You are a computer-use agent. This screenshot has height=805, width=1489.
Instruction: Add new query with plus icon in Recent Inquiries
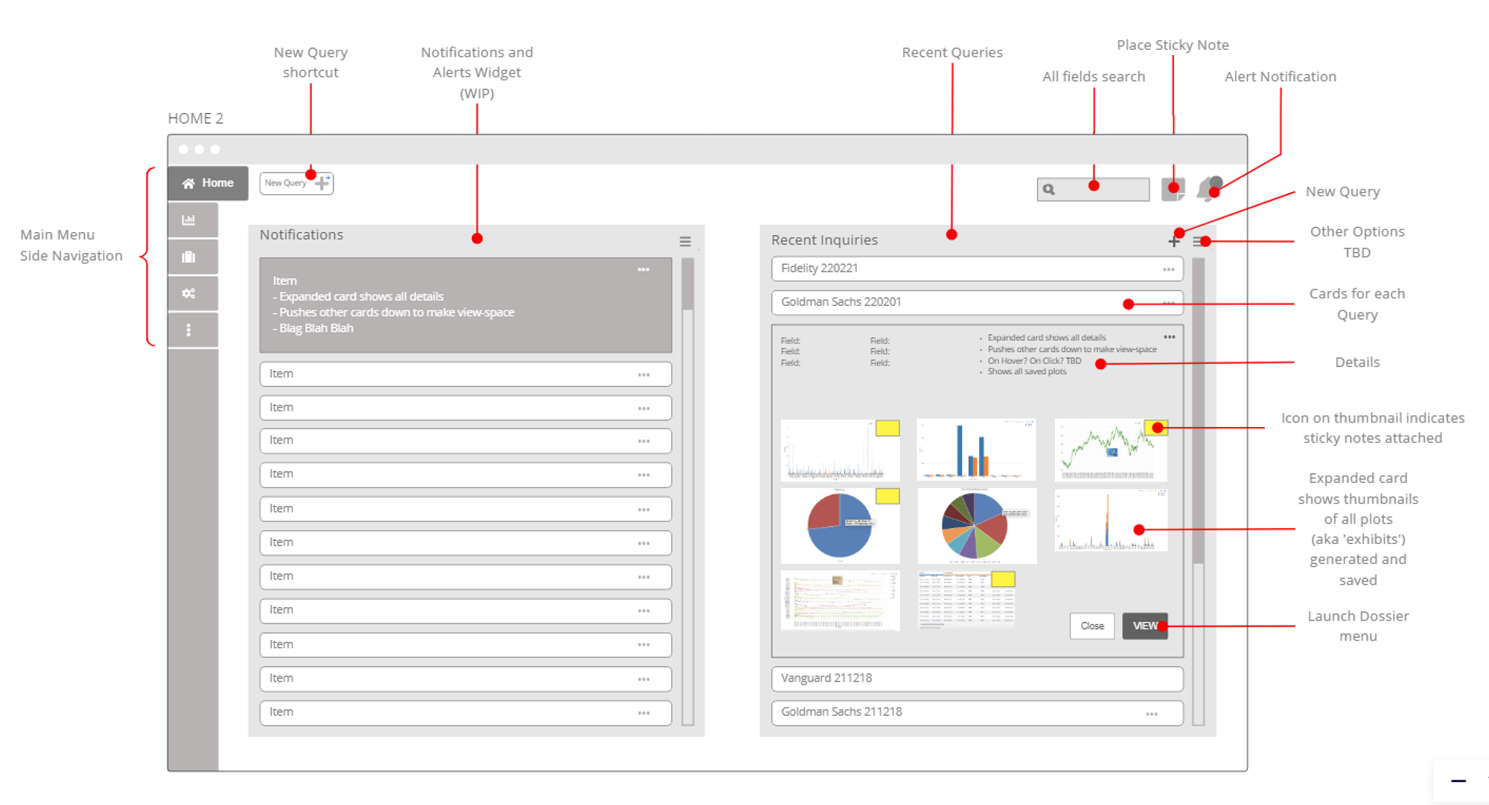[x=1174, y=241]
